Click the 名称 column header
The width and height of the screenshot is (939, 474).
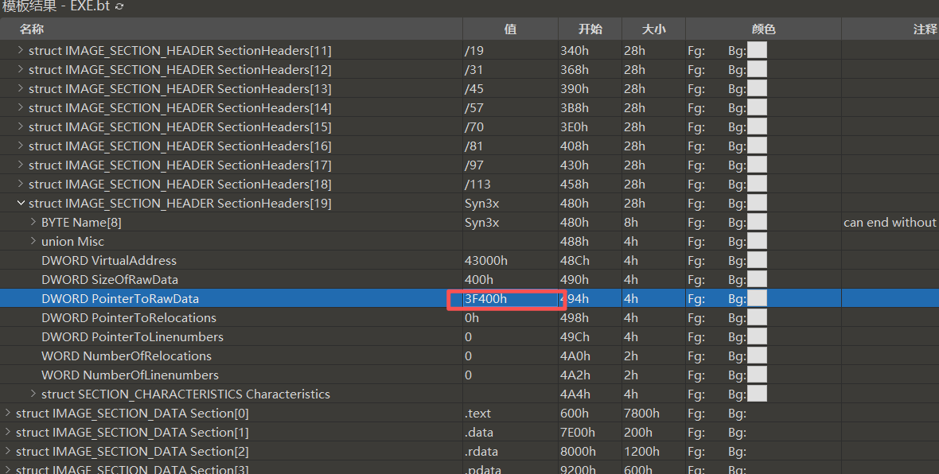[x=32, y=29]
